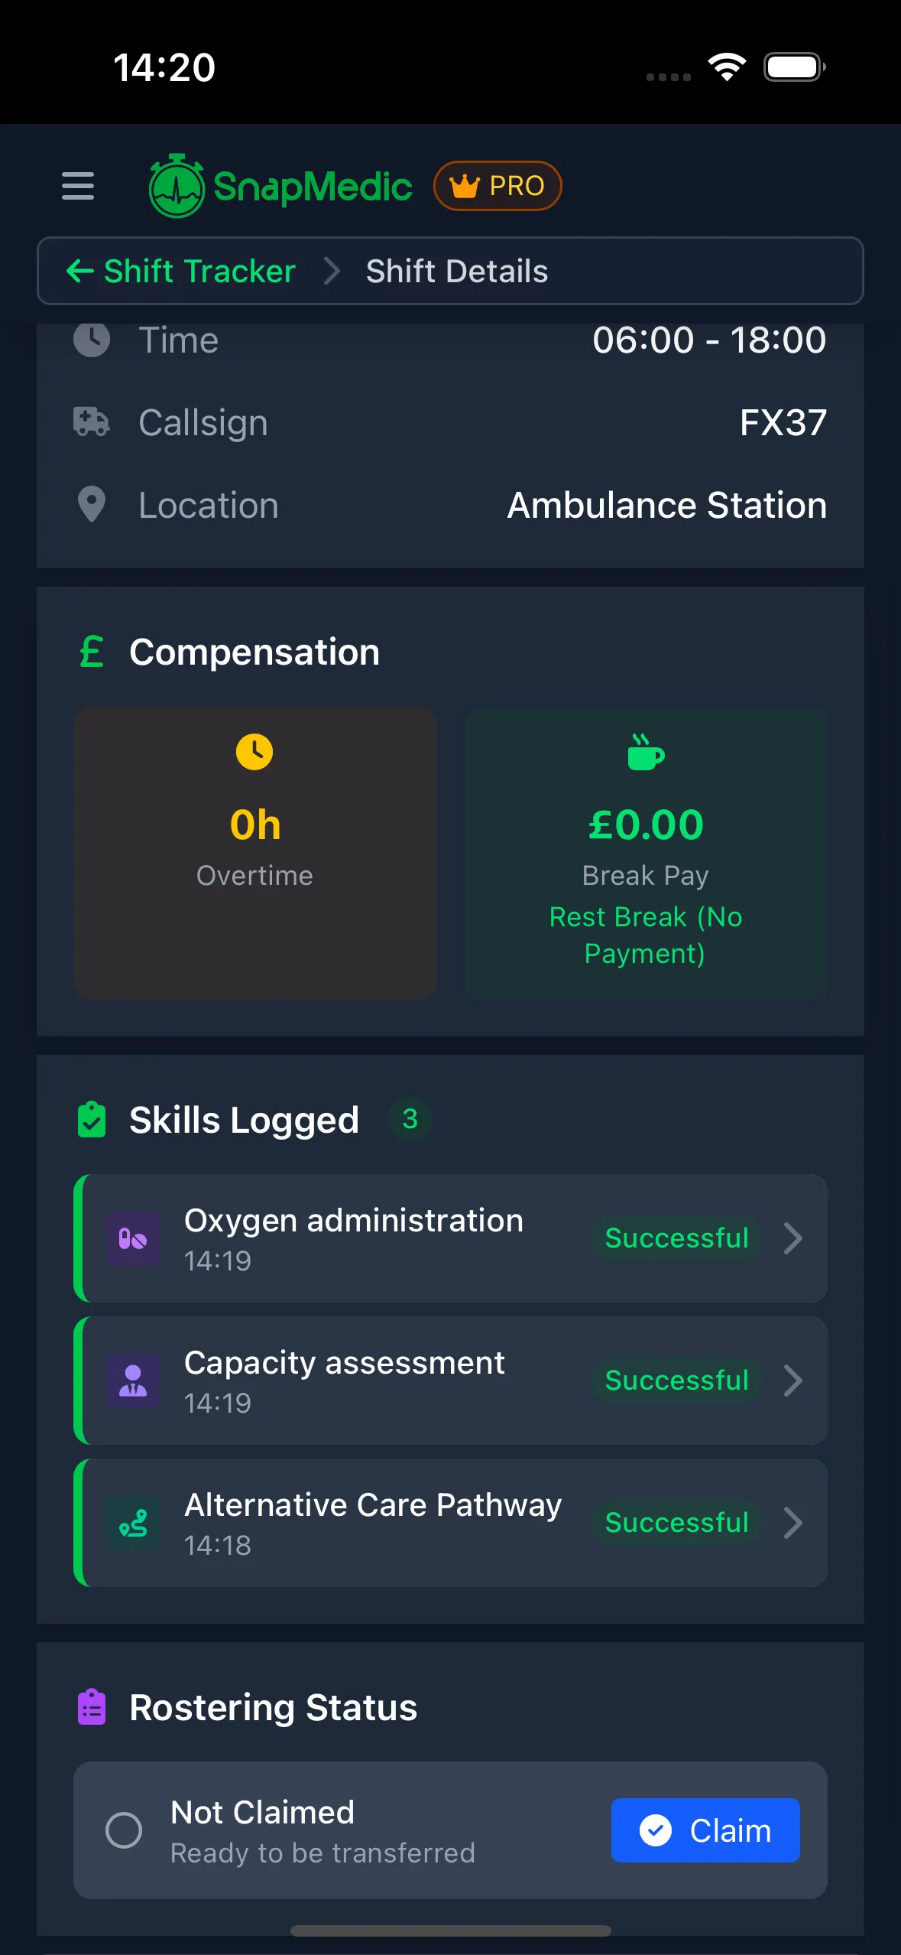Select the £ Compensation icon
Screen dimensions: 901x1955
click(91, 652)
